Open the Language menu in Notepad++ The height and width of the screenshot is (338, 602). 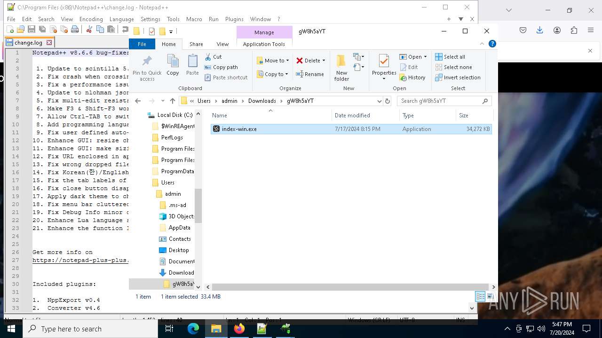(121, 19)
